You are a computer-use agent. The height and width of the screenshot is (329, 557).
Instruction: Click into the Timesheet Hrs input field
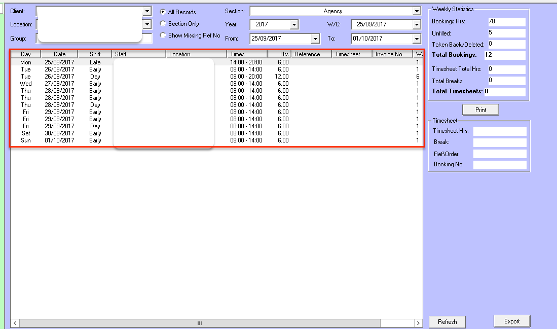point(499,131)
